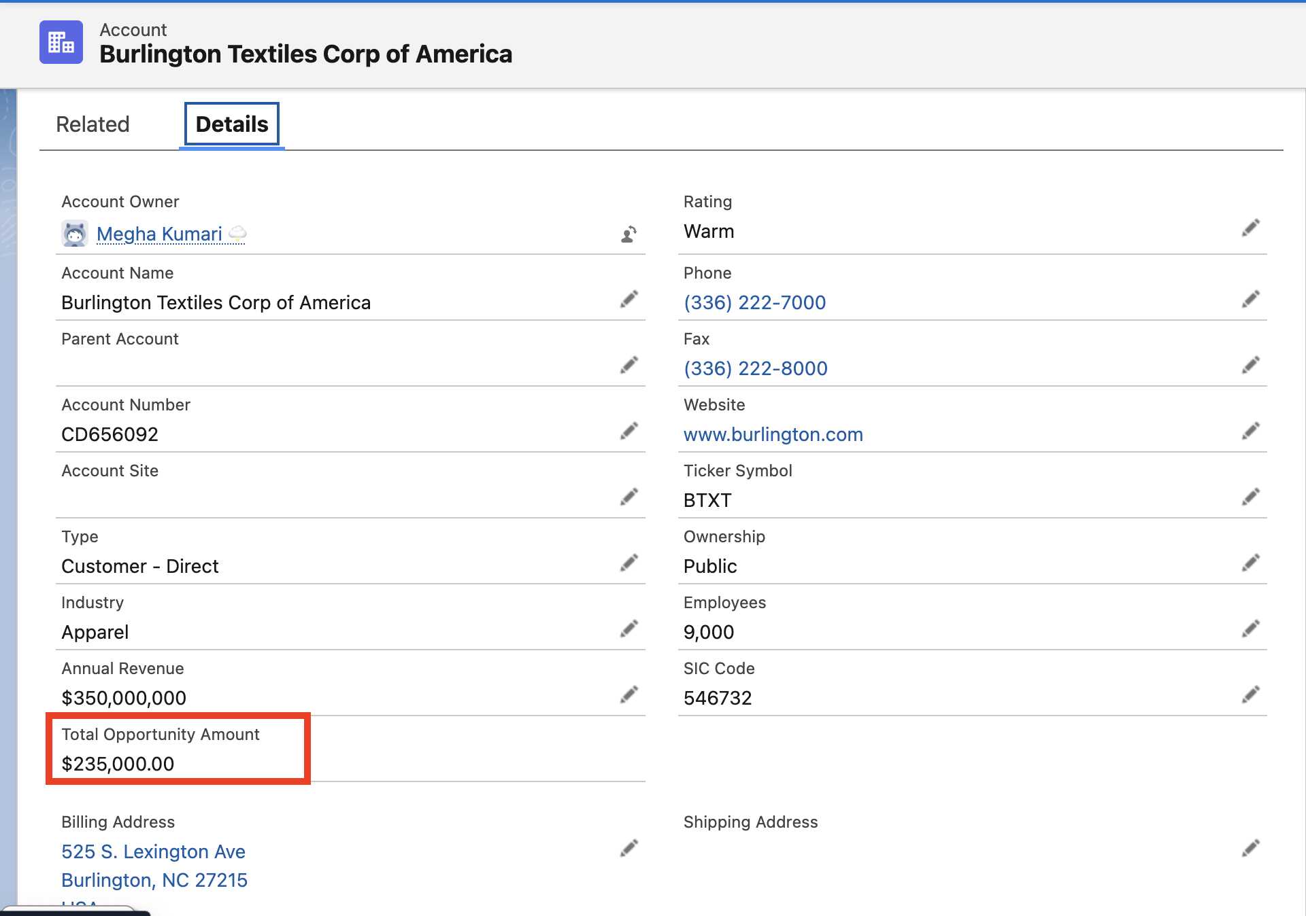Switch to the Related tab
Viewport: 1306px width, 916px height.
click(93, 124)
